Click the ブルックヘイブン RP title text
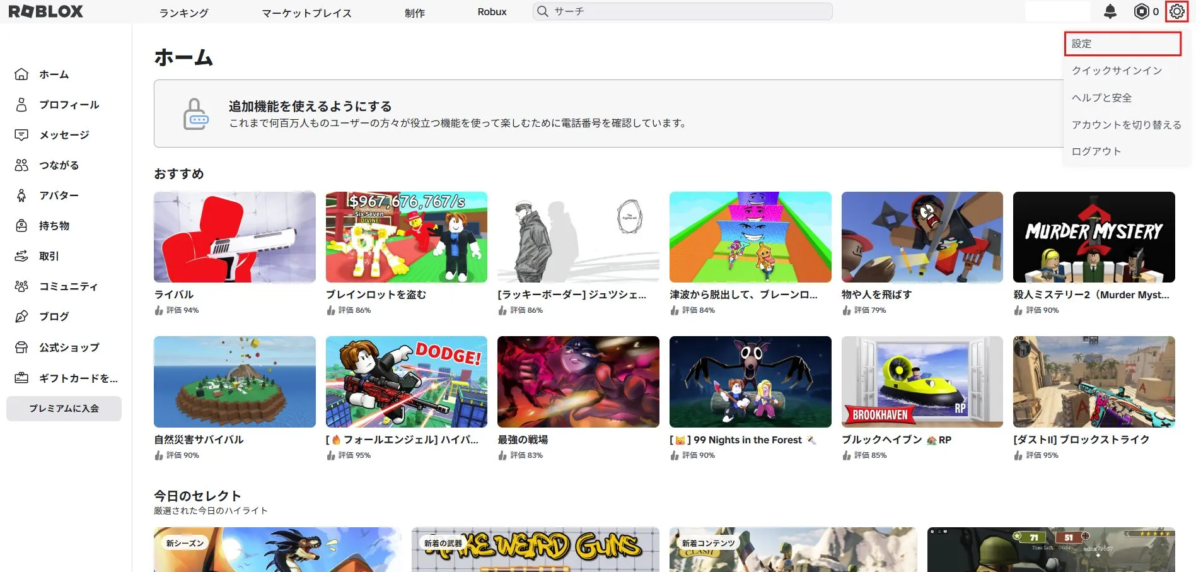This screenshot has height=572, width=1196. point(897,440)
